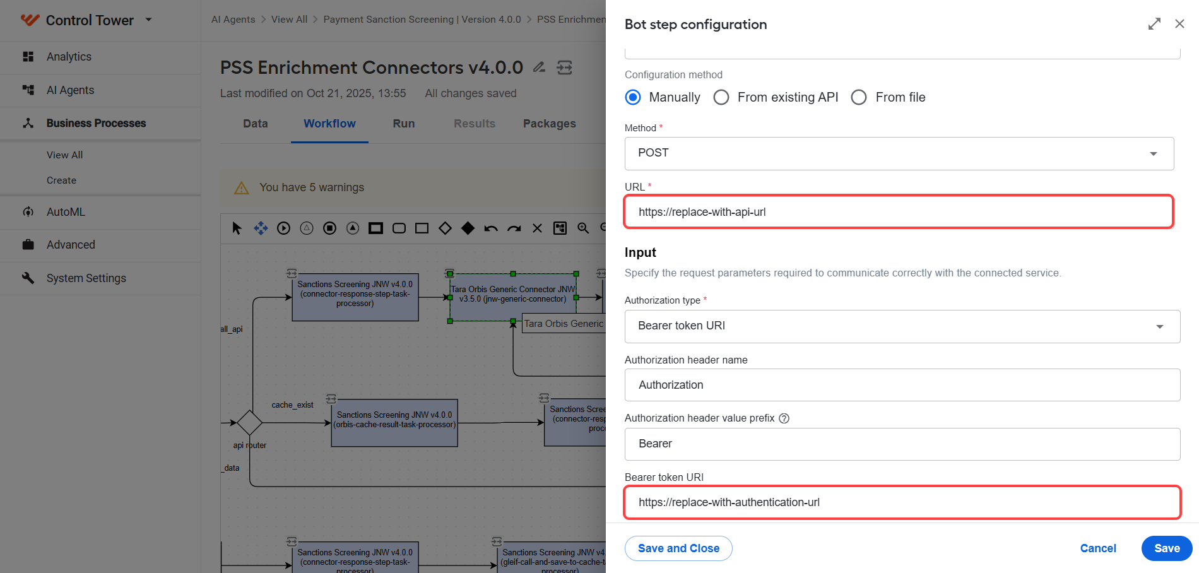This screenshot has height=573, width=1199.
Task: Click the redo arrow in workflow toolbar
Action: point(514,228)
